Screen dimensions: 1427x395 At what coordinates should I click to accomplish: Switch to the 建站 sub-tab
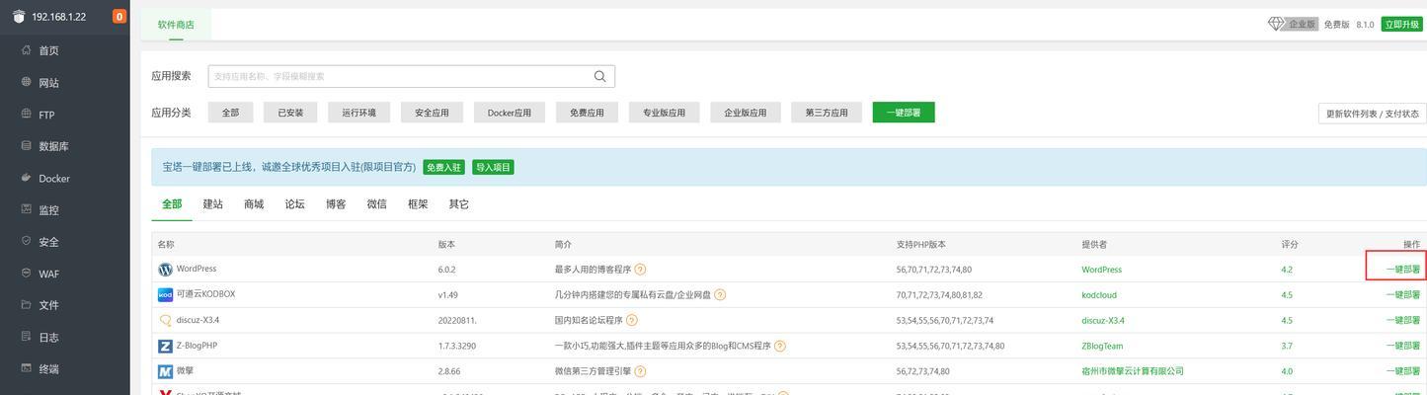pos(213,204)
